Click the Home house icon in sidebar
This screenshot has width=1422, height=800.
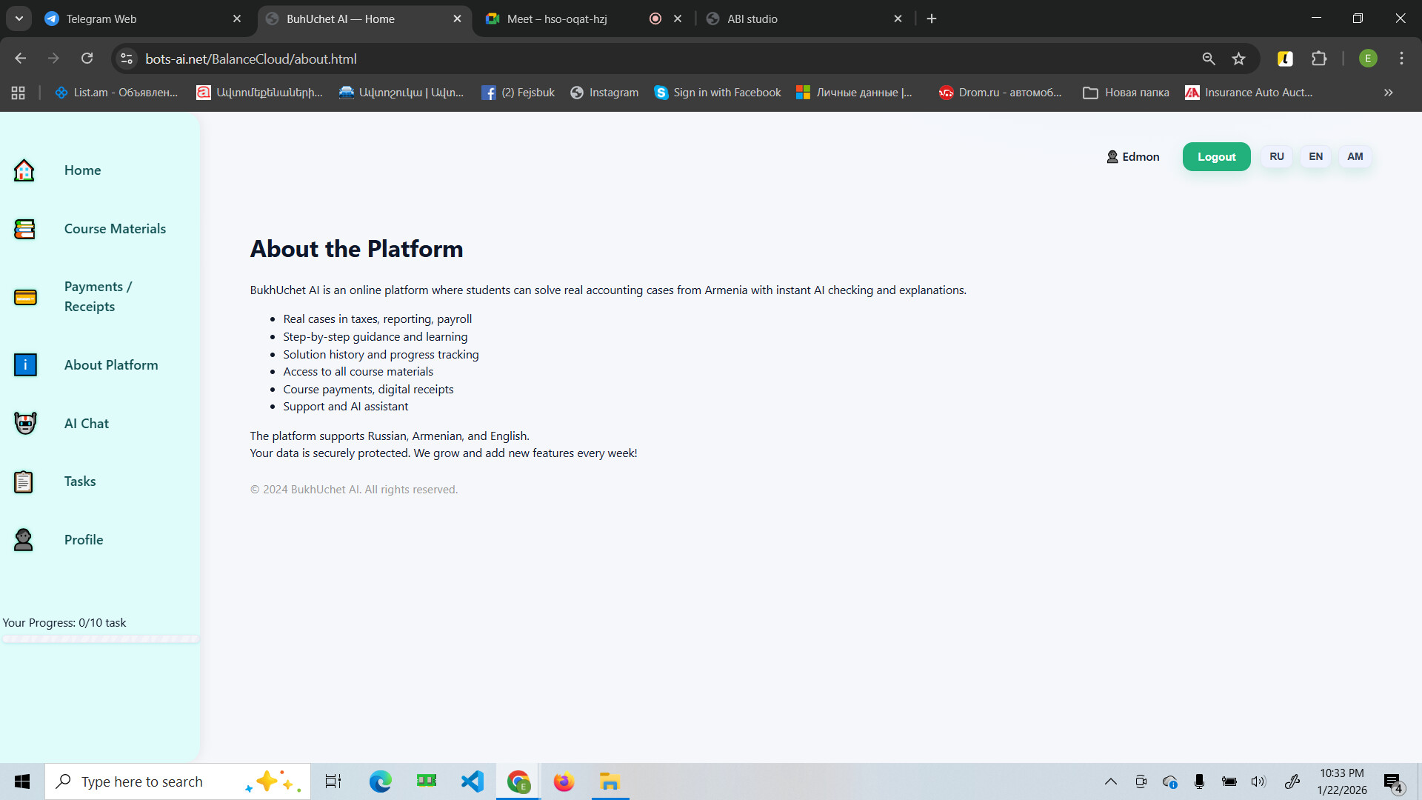pyautogui.click(x=24, y=170)
